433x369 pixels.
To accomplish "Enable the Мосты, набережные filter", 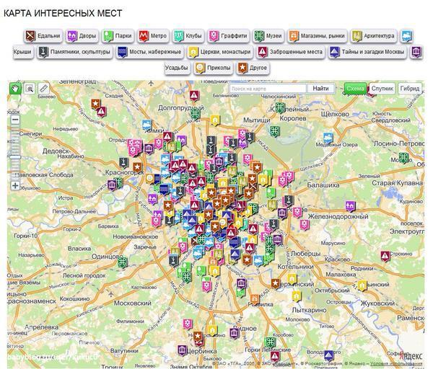I will (149, 52).
